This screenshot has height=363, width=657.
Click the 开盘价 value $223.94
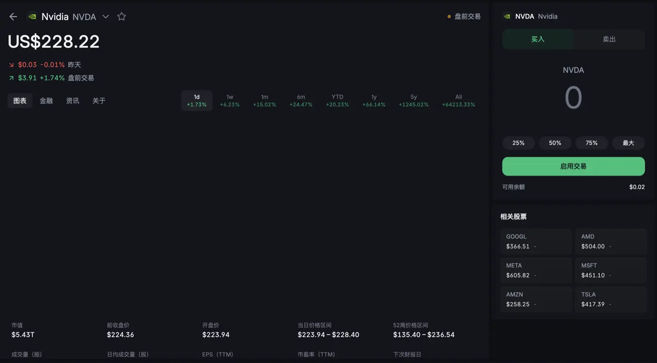pos(216,335)
